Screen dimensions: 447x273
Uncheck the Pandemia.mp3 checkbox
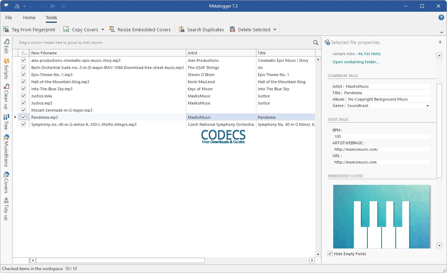[23, 117]
